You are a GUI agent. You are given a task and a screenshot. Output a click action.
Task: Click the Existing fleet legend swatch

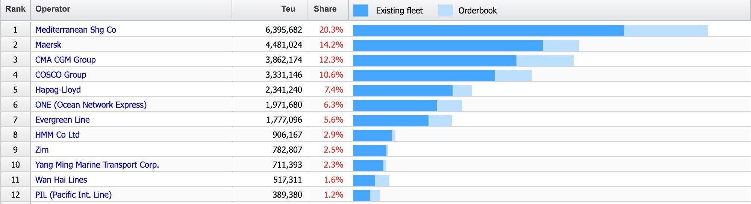pyautogui.click(x=361, y=10)
